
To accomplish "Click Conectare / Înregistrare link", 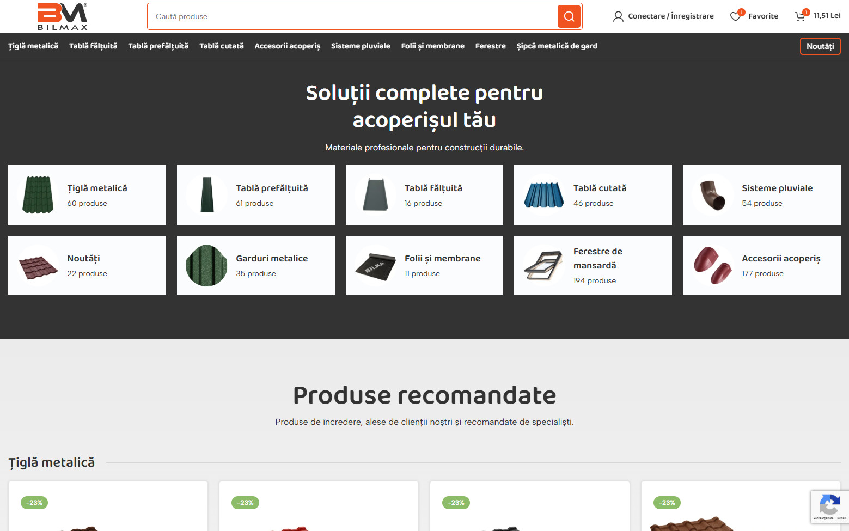I will (x=670, y=16).
